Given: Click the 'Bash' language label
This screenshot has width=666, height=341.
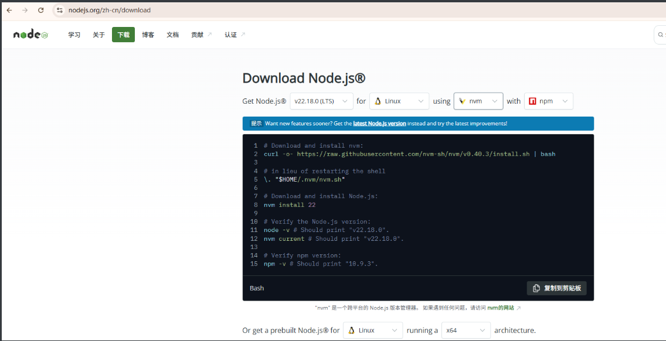Looking at the screenshot, I should 257,288.
